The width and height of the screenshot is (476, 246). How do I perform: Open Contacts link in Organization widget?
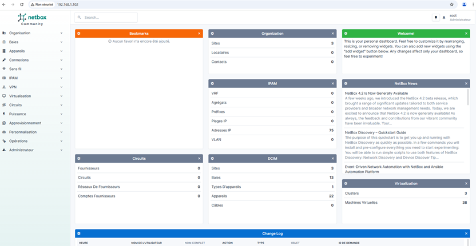219,62
